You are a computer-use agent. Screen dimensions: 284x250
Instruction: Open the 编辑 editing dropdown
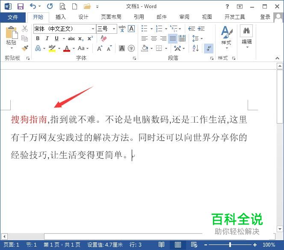pos(246,37)
